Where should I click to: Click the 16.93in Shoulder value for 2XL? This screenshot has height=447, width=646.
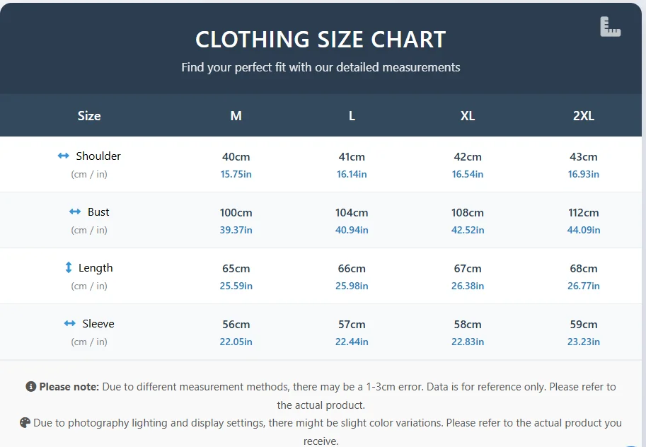click(584, 174)
